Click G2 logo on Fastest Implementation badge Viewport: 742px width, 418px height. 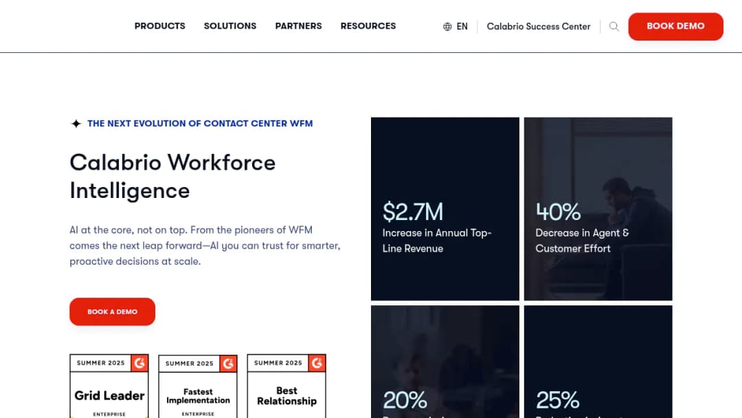(x=228, y=364)
